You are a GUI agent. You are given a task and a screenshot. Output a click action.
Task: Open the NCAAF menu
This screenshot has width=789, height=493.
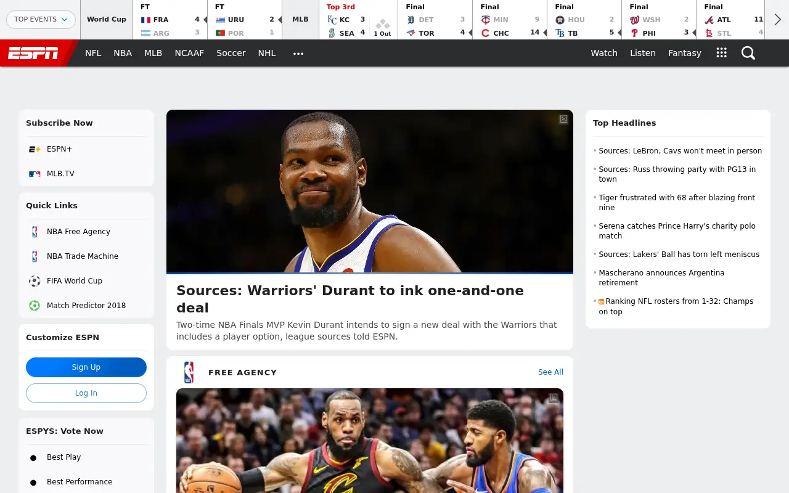189,53
